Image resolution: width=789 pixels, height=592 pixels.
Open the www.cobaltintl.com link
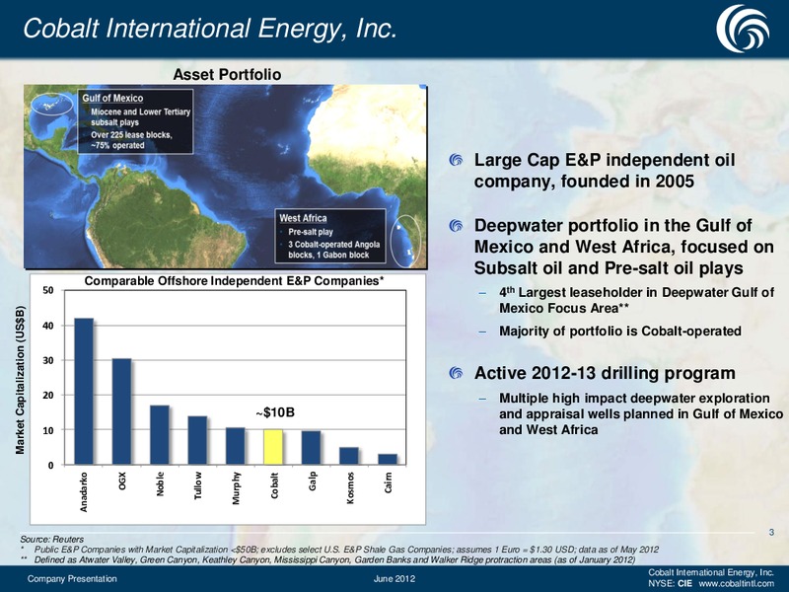737,583
